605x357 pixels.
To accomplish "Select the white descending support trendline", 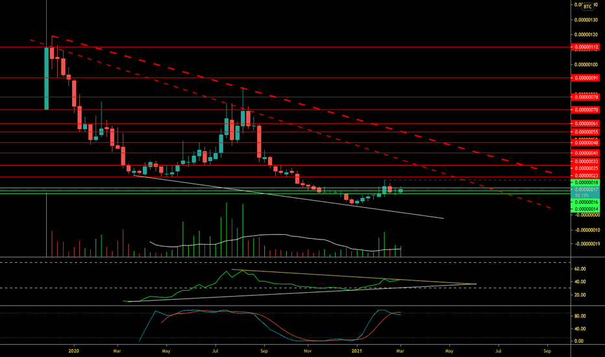I will tap(290, 197).
